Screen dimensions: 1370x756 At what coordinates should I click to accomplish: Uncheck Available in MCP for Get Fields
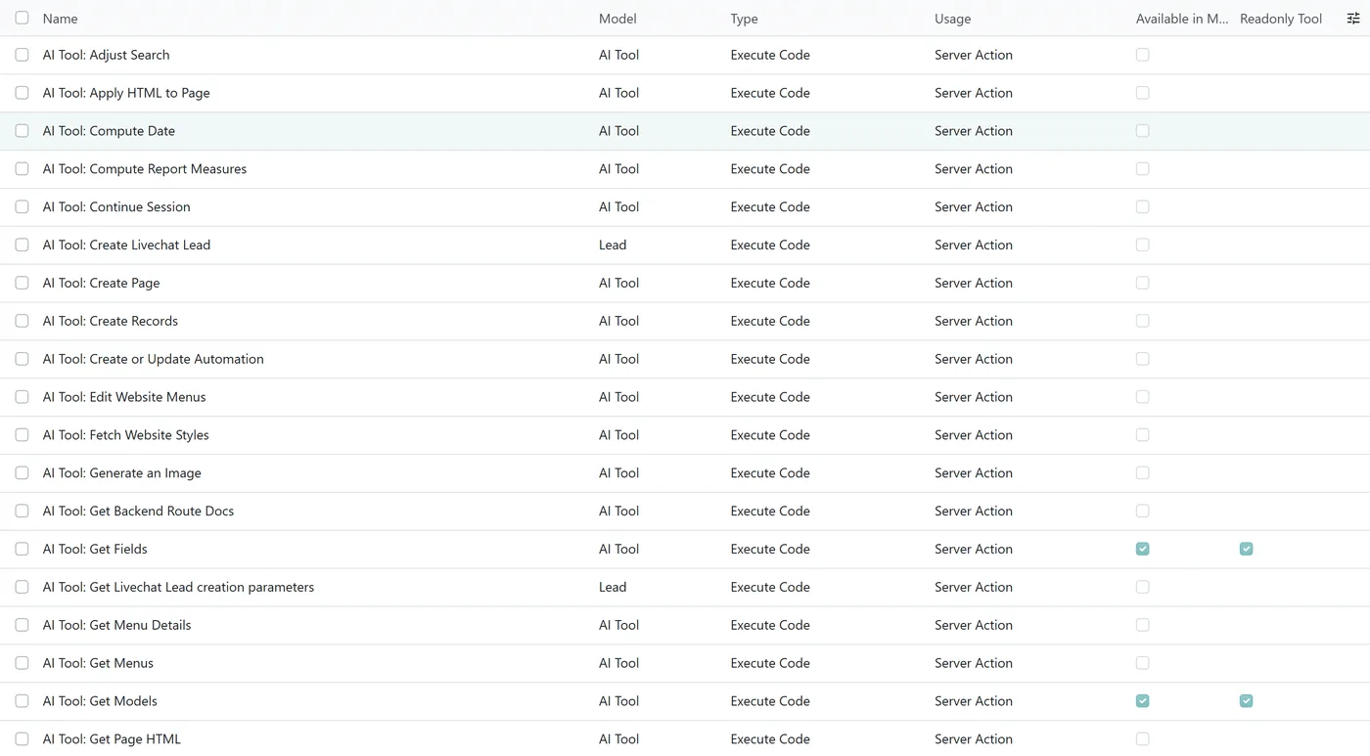(x=1142, y=549)
